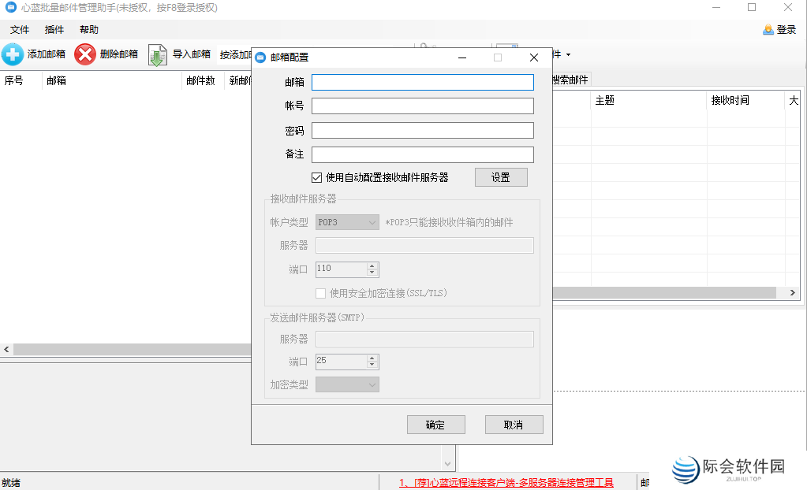Click the 取消 cancel button
The image size is (807, 490).
[514, 424]
